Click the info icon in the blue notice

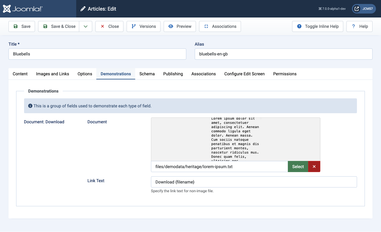30,106
